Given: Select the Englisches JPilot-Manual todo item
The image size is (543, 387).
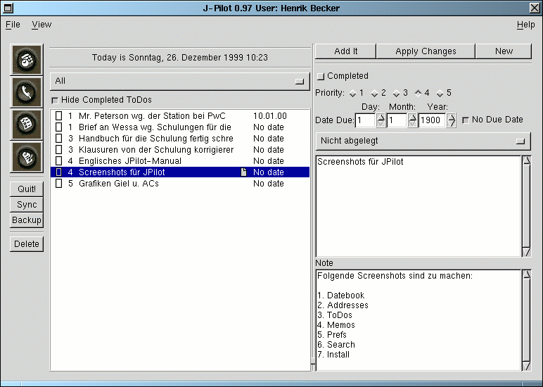Looking at the screenshot, I should click(x=129, y=161).
